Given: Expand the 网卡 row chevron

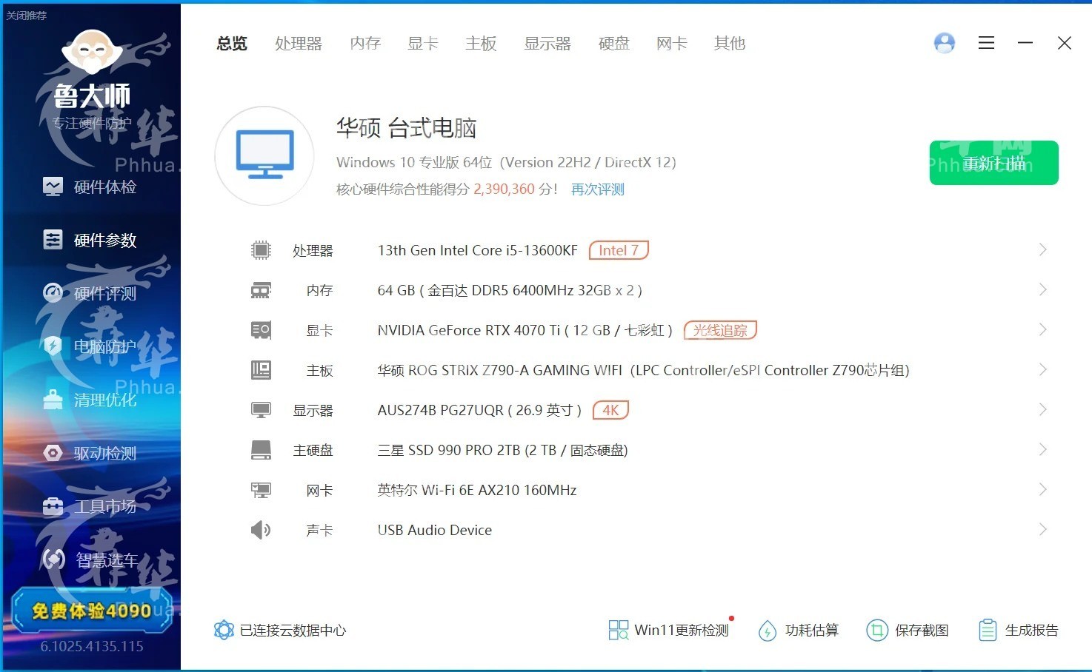Looking at the screenshot, I should pyautogui.click(x=1042, y=490).
